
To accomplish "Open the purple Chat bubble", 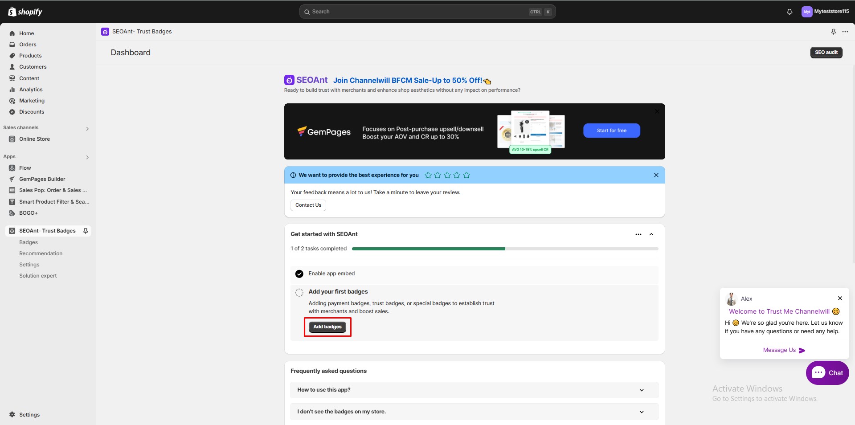I will tap(827, 373).
